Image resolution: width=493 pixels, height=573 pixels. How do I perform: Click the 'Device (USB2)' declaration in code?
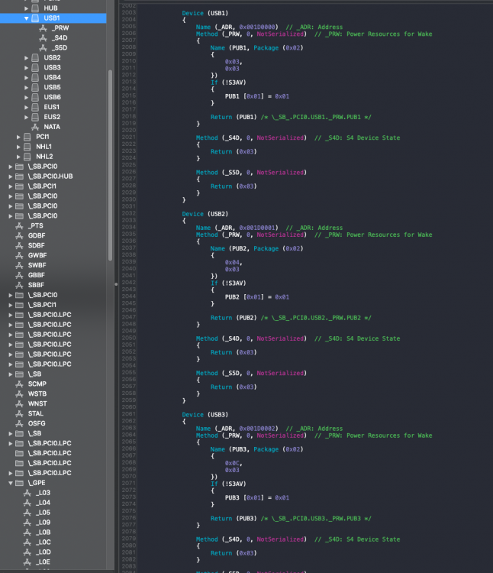(x=205, y=214)
